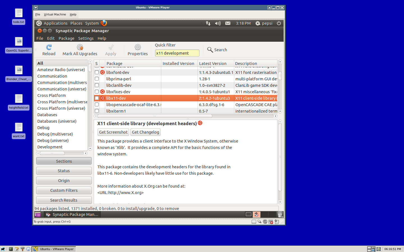Open the Settings menu
Screen dimensions: 404x252
point(86,38)
